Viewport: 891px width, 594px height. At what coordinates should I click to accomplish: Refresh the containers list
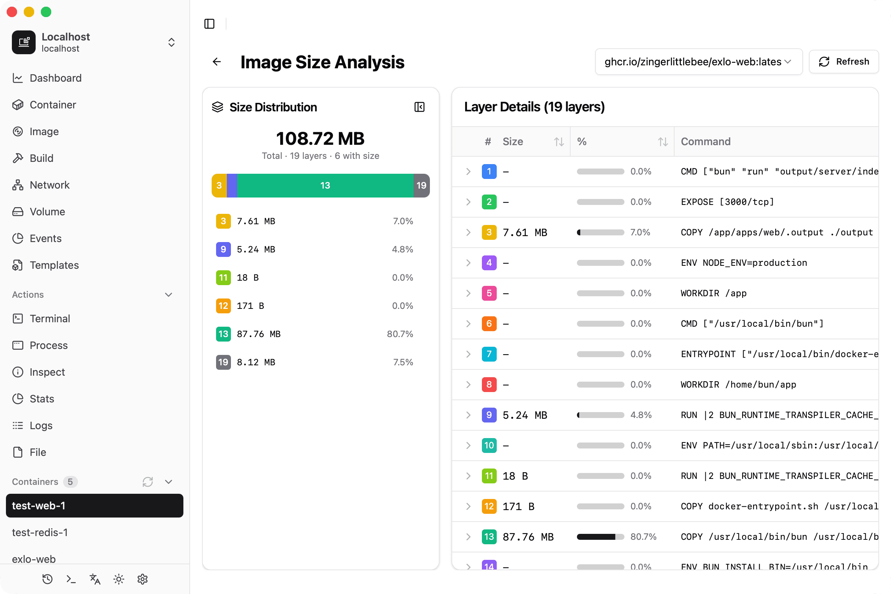[148, 482]
